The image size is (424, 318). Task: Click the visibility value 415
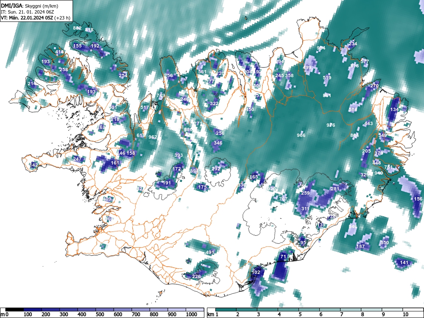point(59,52)
